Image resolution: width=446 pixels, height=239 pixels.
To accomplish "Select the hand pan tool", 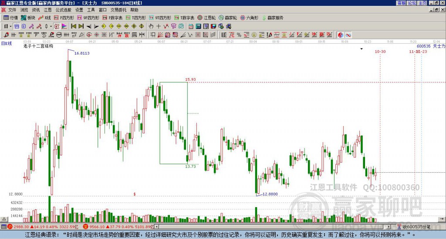I will 151,27.
